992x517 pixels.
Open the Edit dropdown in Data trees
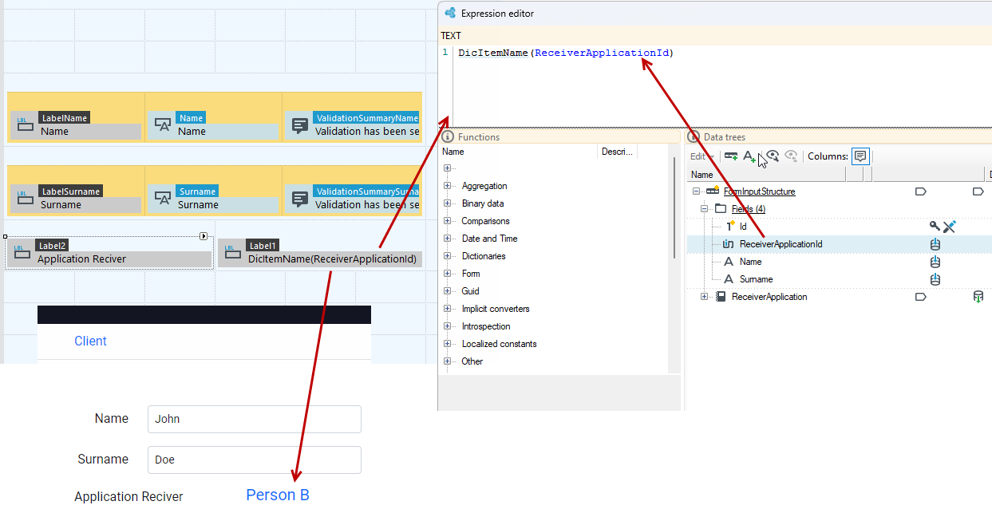click(702, 156)
